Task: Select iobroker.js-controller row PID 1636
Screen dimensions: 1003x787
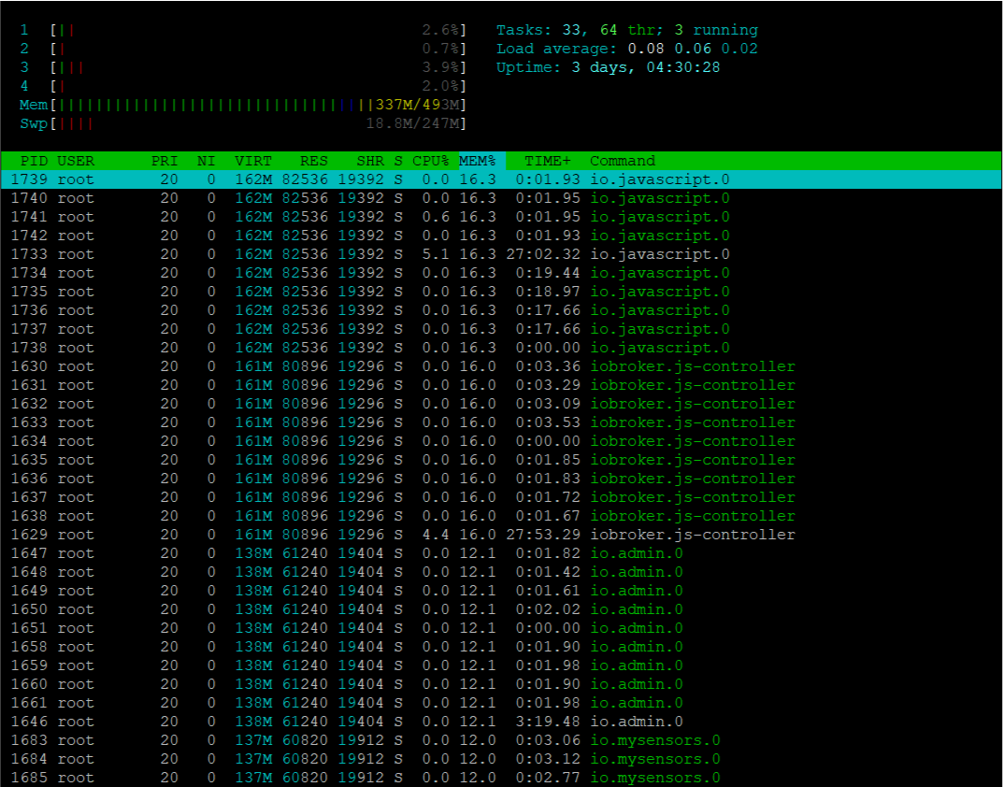Action: pos(501,479)
